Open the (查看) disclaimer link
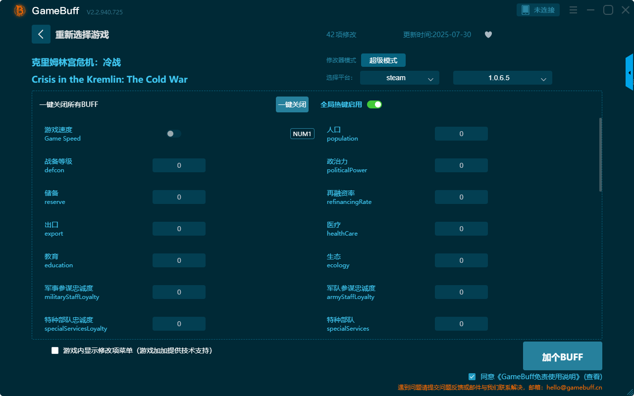This screenshot has height=396, width=634. [593, 377]
